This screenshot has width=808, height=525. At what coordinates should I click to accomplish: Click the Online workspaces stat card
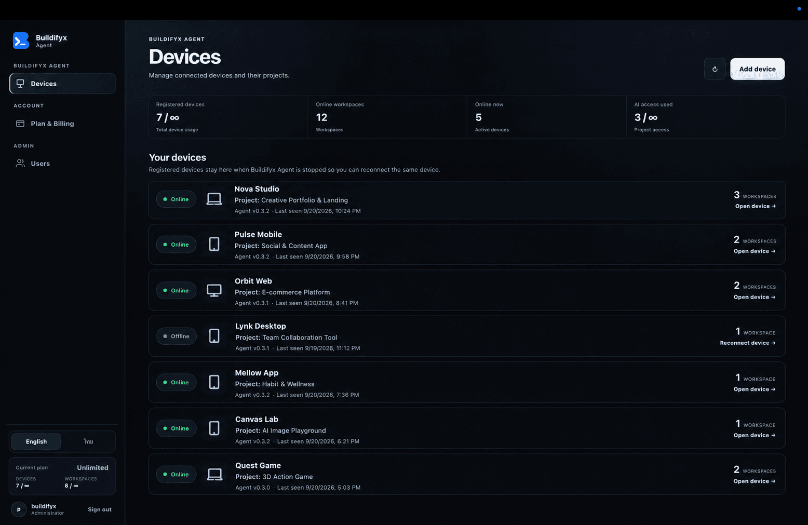[387, 117]
